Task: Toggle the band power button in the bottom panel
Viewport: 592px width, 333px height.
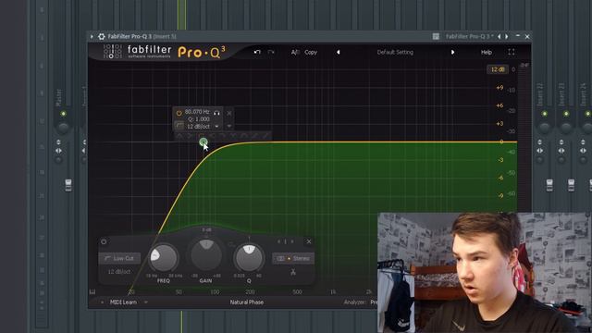Action: 104,241
